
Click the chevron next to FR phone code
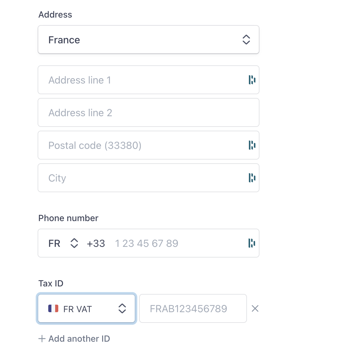coord(74,243)
